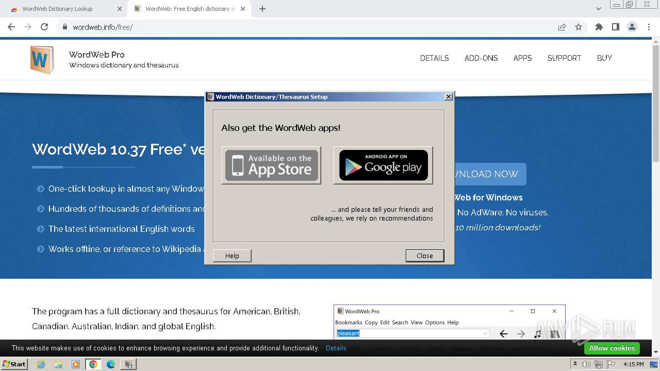Click the taskbar clock 4:15 PM
This screenshot has width=660, height=371.
634,364
